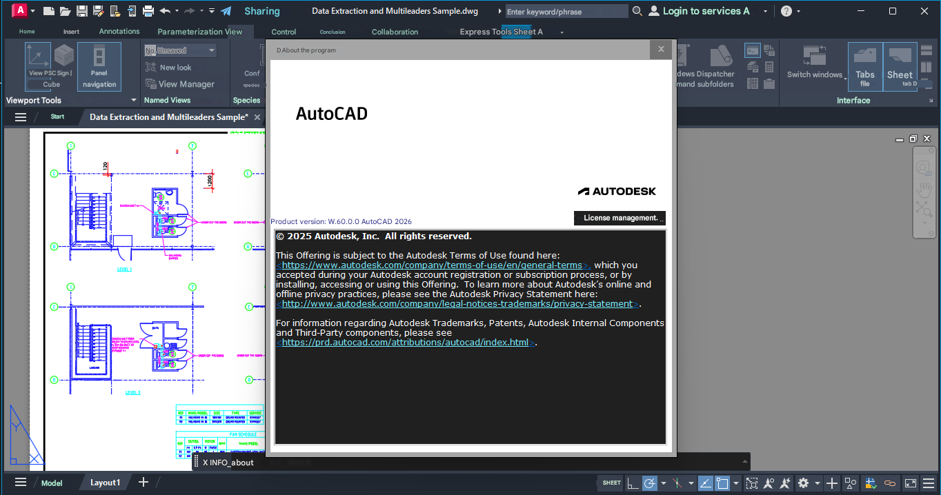Expand the Viewport Tools panel
Viewport: 941px width, 495px height.
point(133,101)
